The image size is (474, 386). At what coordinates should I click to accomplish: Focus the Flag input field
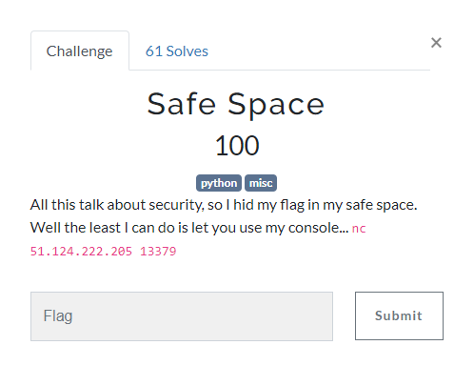point(182,316)
